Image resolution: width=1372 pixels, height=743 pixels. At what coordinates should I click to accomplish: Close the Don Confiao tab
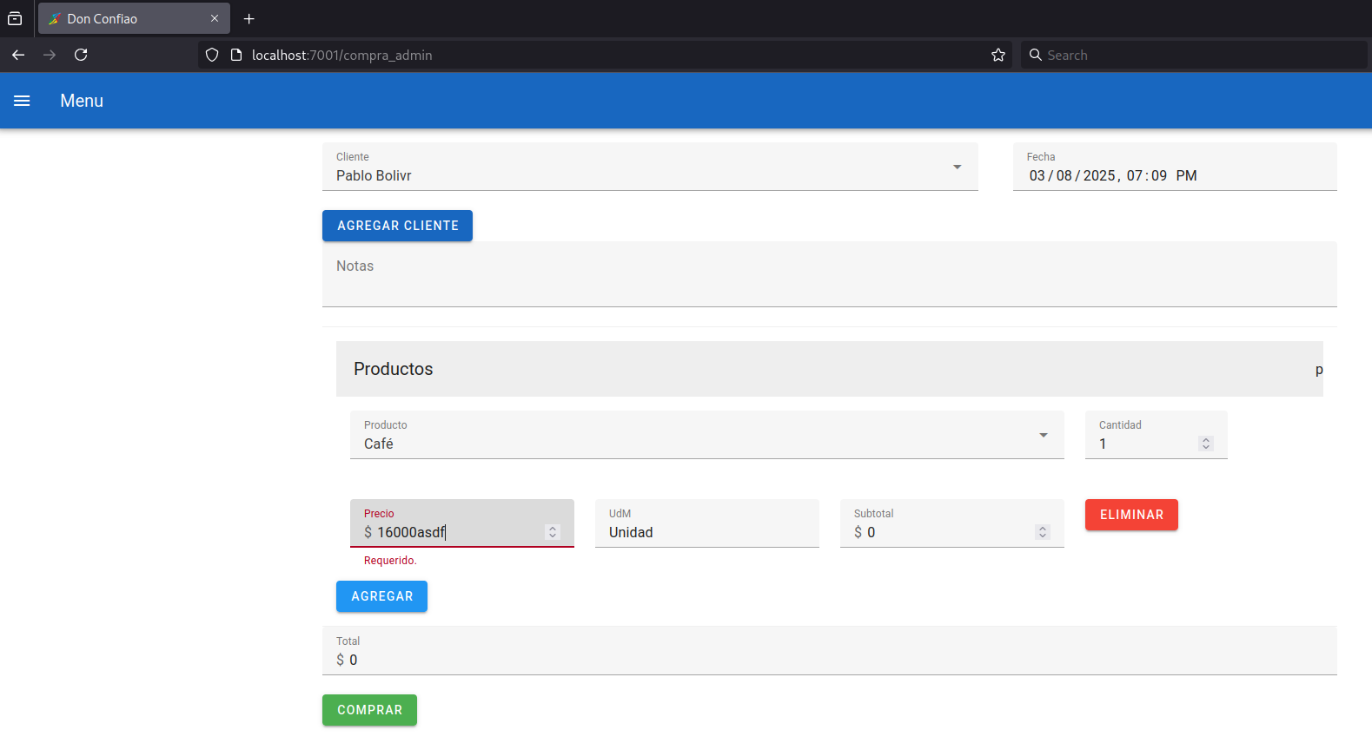coord(215,18)
